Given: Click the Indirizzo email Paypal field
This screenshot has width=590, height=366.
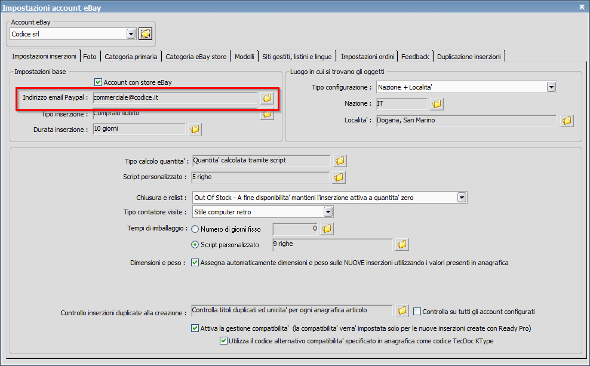Looking at the screenshot, I should coord(175,98).
